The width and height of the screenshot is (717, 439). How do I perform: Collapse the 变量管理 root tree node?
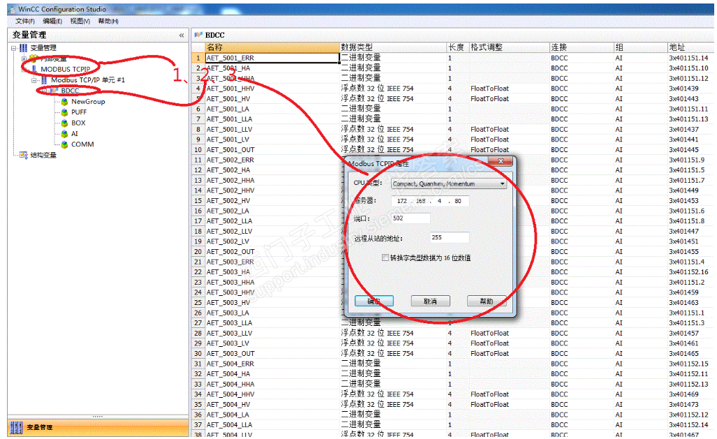pos(14,48)
